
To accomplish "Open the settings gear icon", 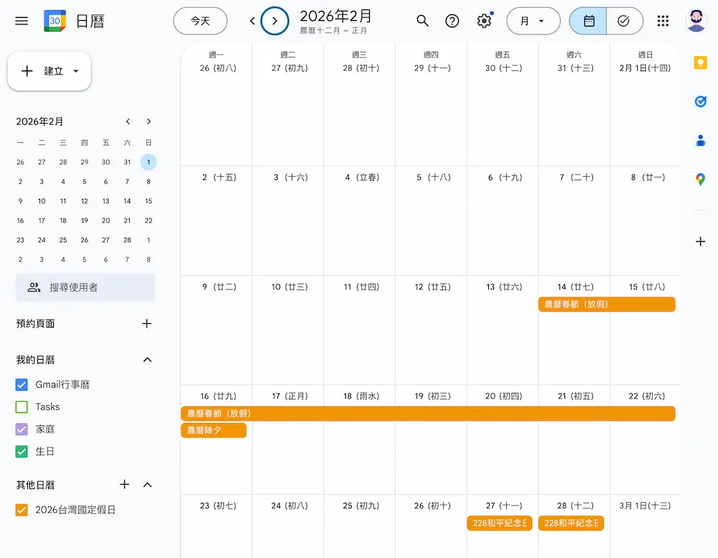I will [484, 21].
